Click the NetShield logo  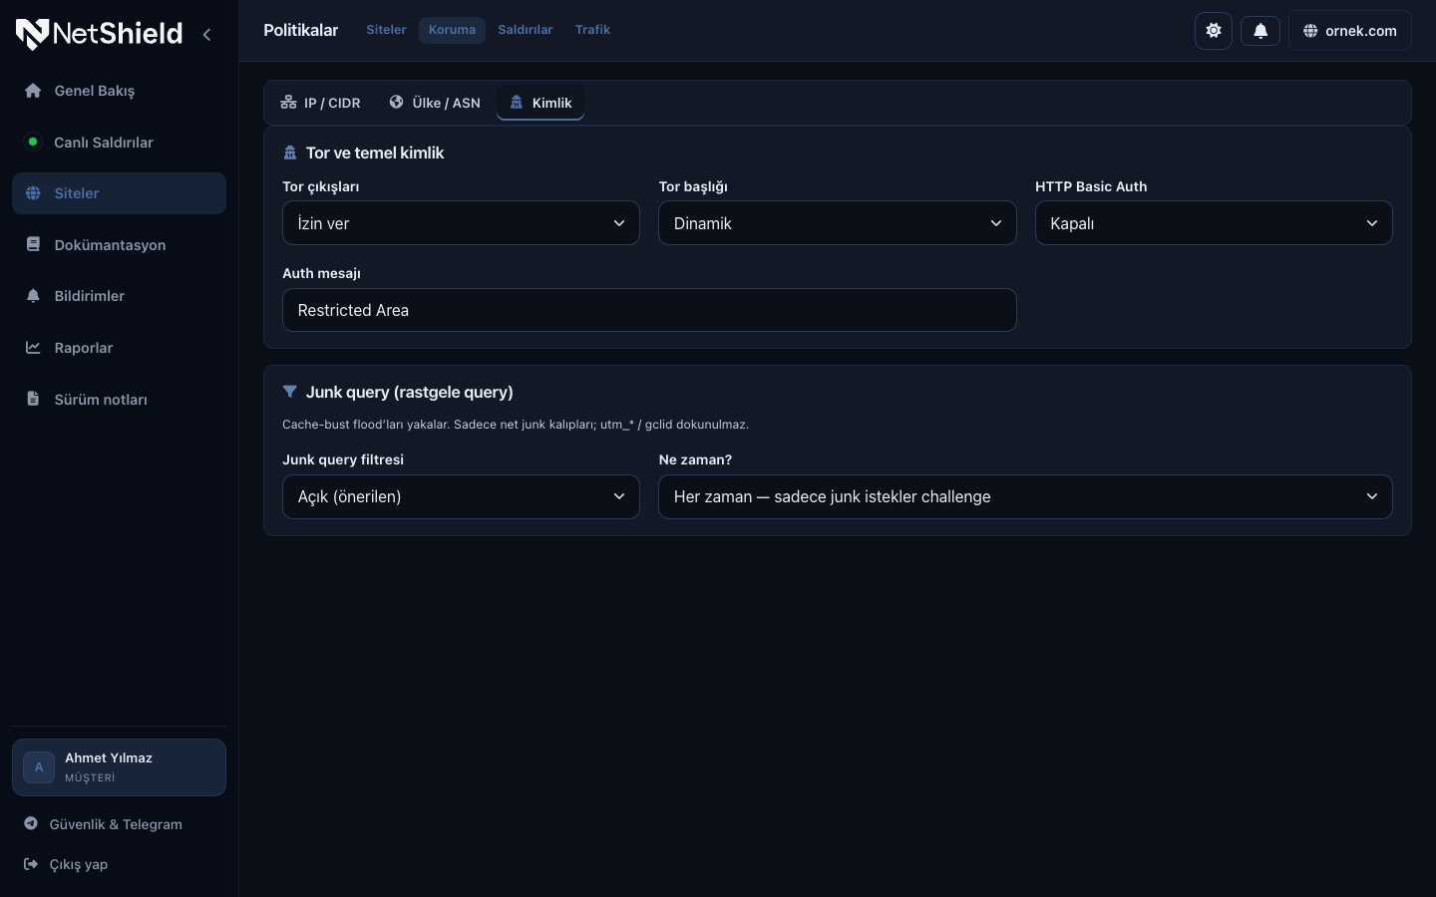tap(99, 34)
